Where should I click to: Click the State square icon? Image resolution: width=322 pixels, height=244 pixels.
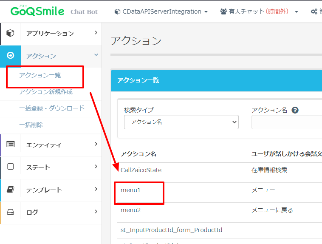pos(11,167)
